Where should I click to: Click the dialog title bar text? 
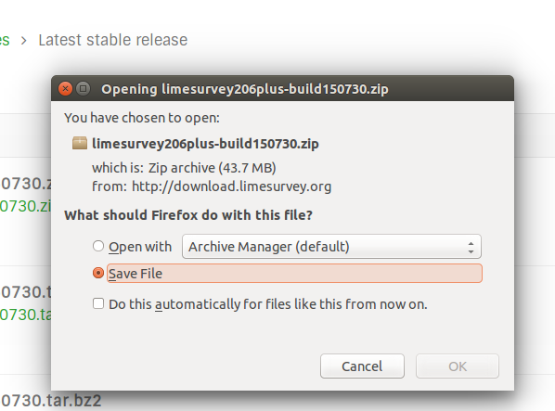click(x=245, y=89)
